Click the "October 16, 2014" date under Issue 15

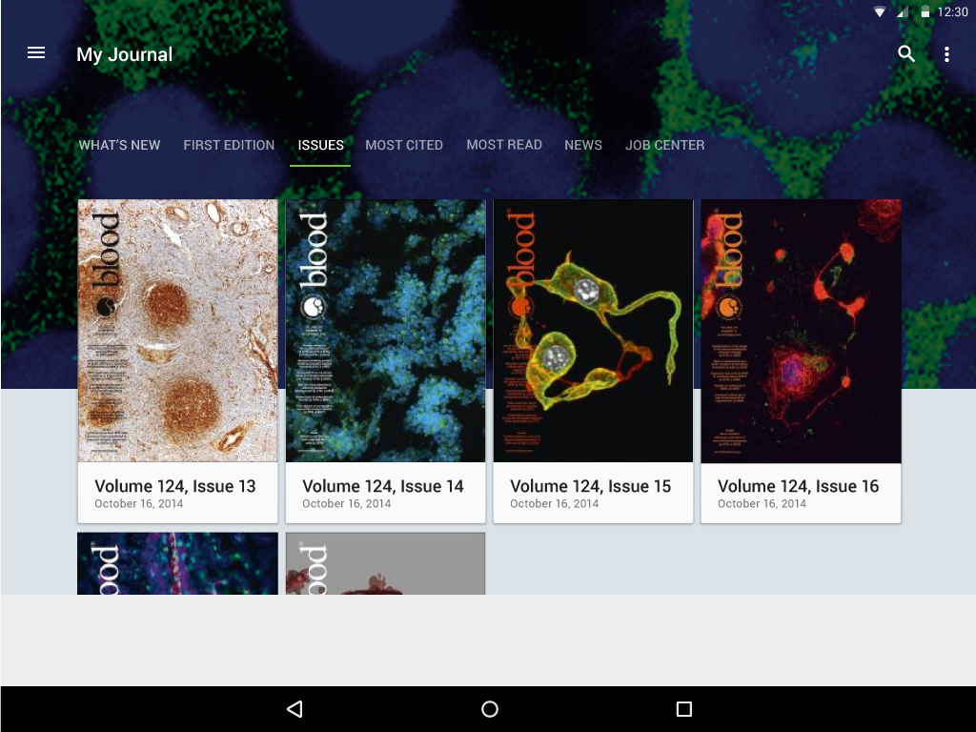[554, 503]
